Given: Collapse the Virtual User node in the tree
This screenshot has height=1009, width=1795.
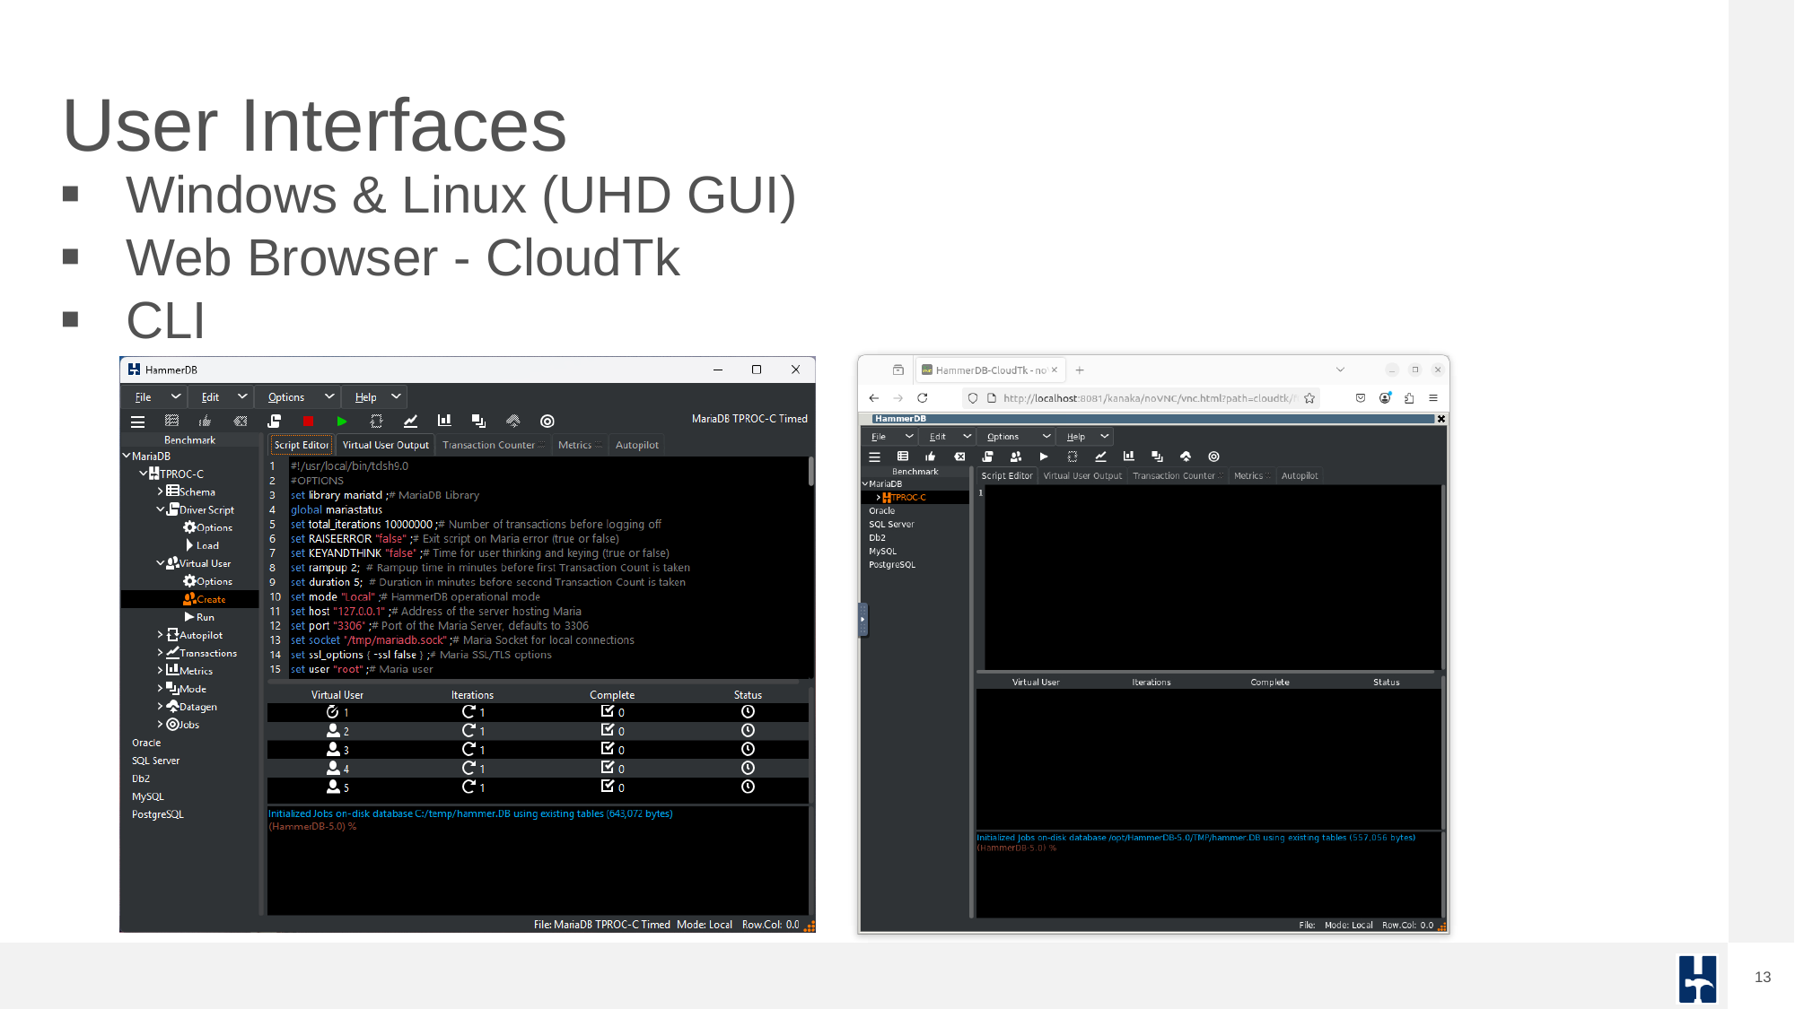Looking at the screenshot, I should coord(161,563).
